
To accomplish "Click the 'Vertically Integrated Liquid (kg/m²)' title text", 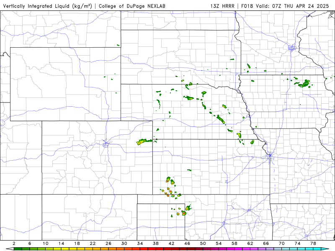I will point(47,6).
